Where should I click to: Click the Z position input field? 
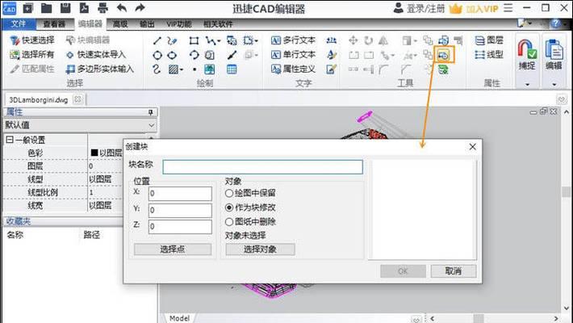click(x=180, y=226)
